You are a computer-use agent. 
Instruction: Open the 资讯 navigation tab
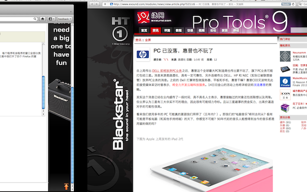pos(155,30)
